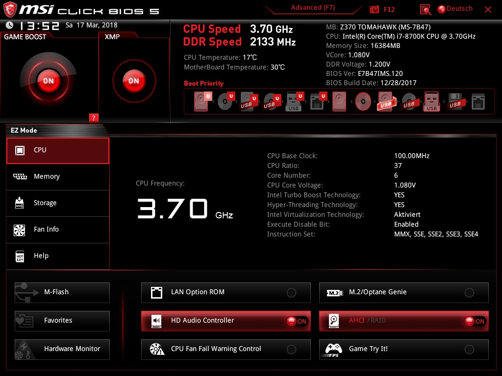Screen dimensions: 502x376
Task: Click the Execute Disable Bit value Enabled
Action: [x=406, y=224]
